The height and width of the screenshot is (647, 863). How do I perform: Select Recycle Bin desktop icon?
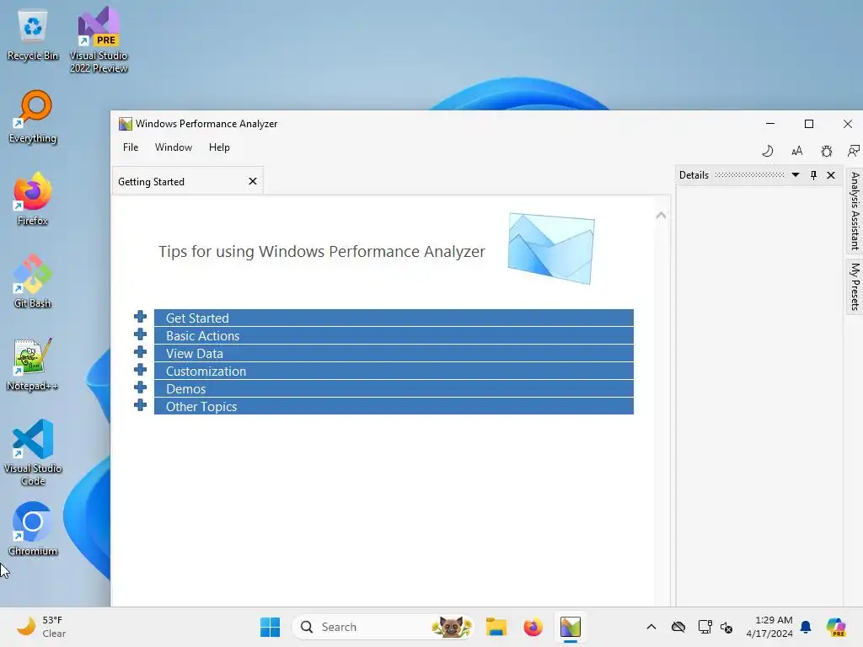33,35
